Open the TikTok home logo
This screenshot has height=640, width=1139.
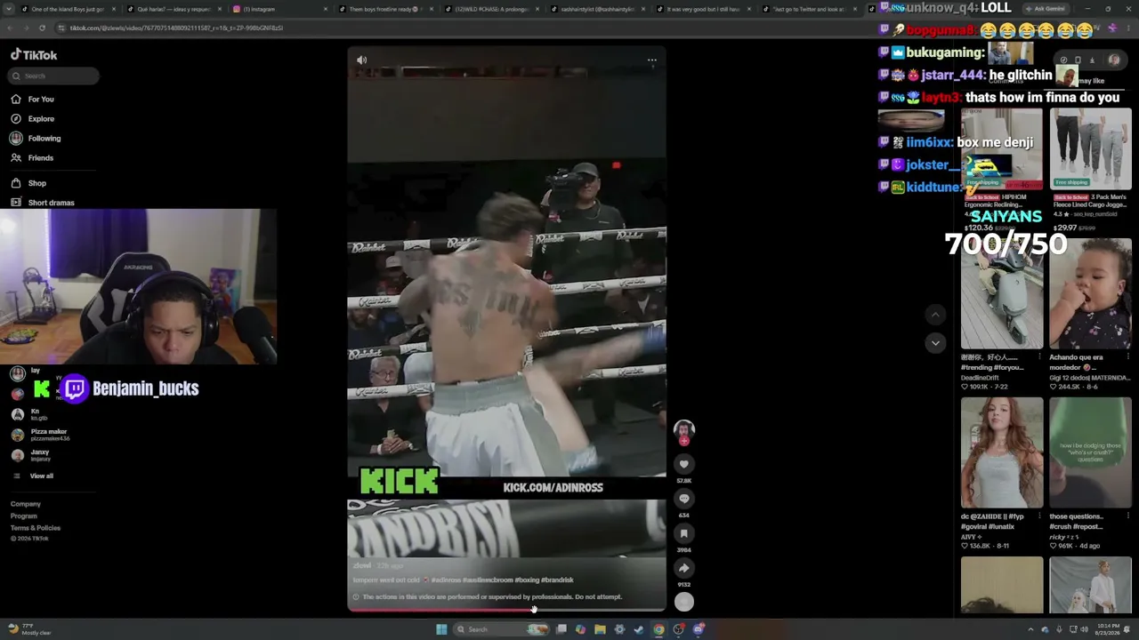[34, 55]
